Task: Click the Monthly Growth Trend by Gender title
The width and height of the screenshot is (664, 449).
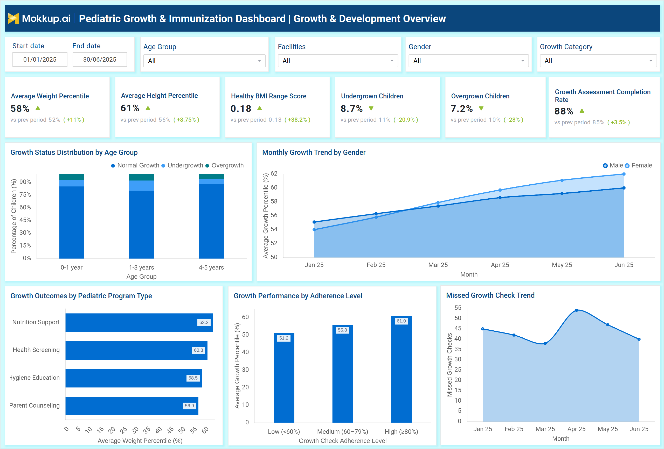Action: click(x=314, y=152)
